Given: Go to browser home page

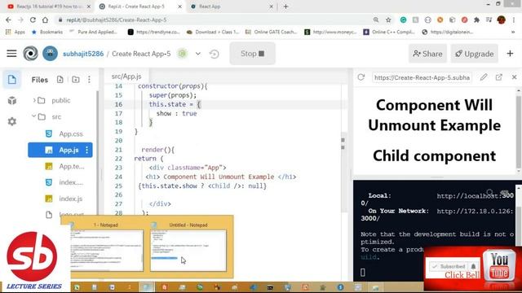Looking at the screenshot, I should point(45,20).
